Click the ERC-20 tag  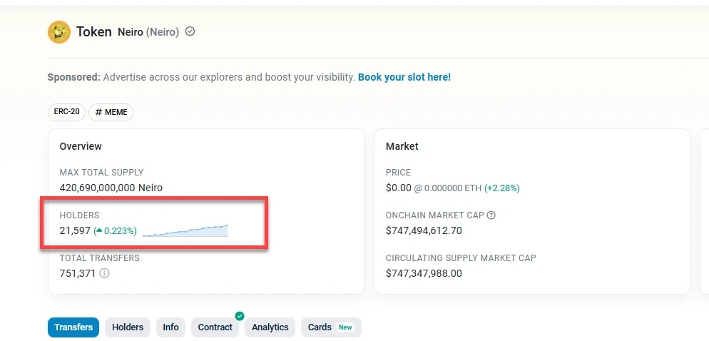[x=66, y=112]
